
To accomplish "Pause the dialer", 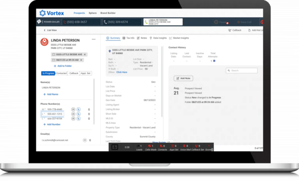I will pyautogui.click(x=220, y=22).
